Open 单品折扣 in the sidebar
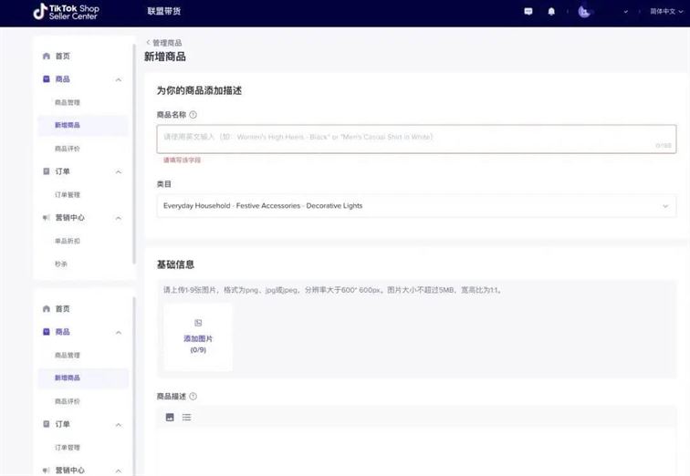Viewport: 690px width, 476px height. click(x=68, y=241)
